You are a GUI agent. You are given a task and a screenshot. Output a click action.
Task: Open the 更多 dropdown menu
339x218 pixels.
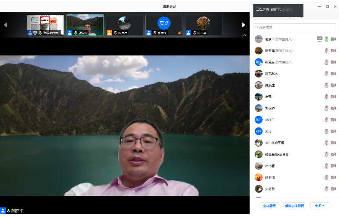pyautogui.click(x=320, y=206)
